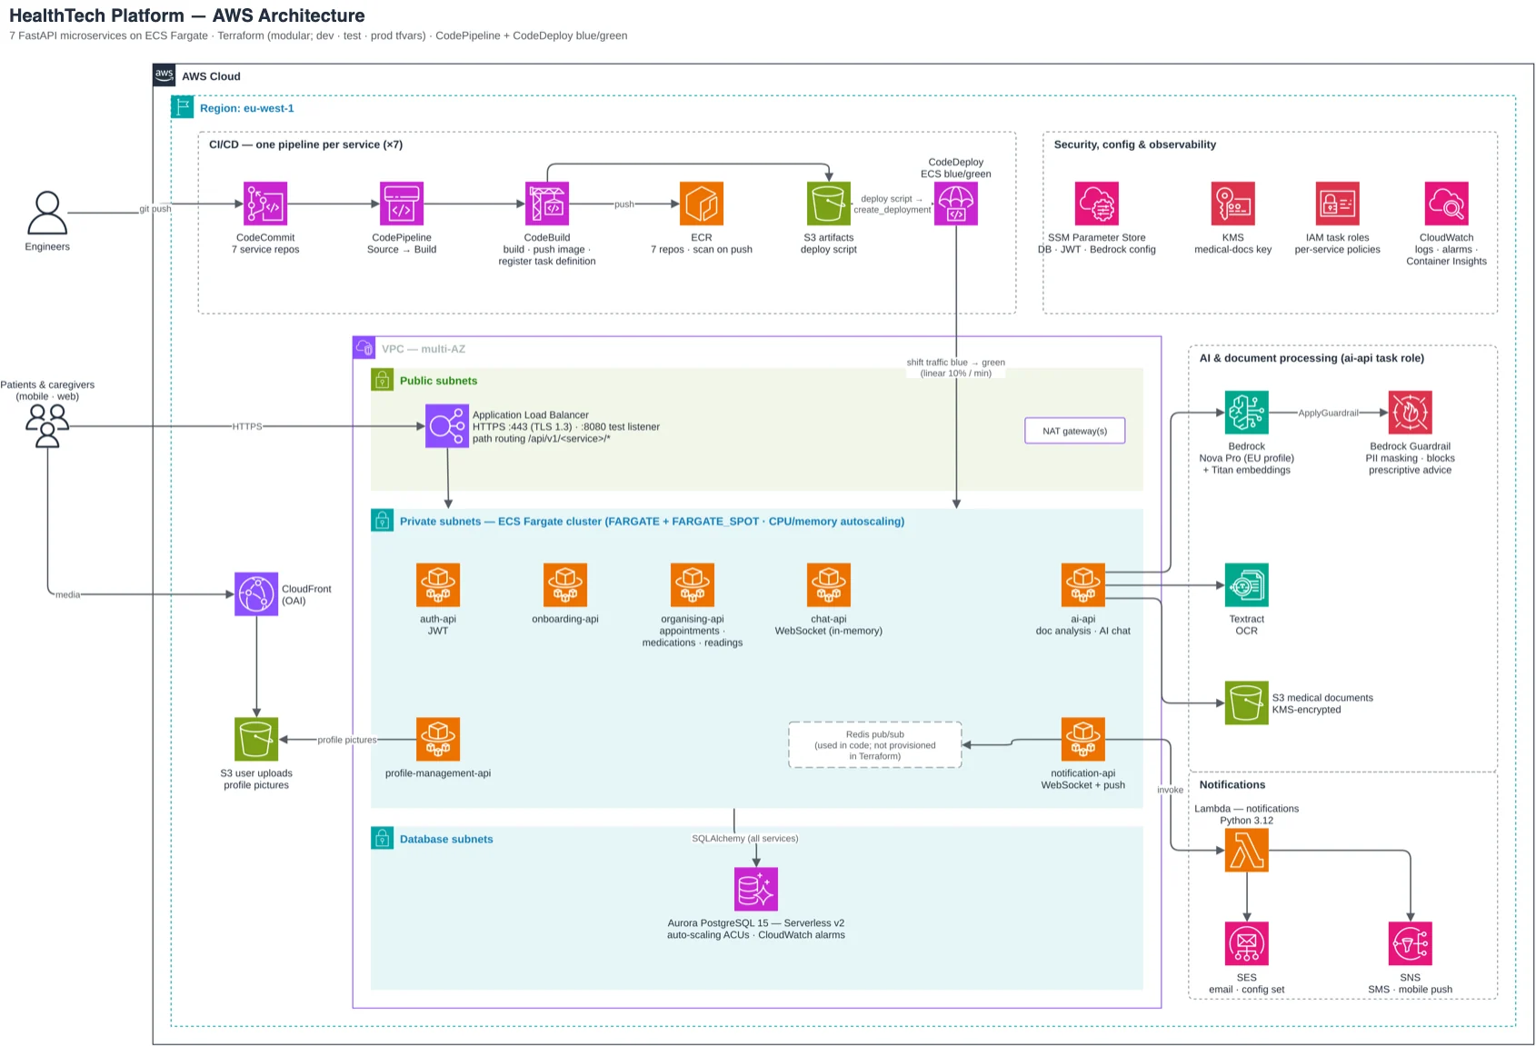Click the S3 user uploads bucket icon
This screenshot has width=1536, height=1046.
coord(256,740)
